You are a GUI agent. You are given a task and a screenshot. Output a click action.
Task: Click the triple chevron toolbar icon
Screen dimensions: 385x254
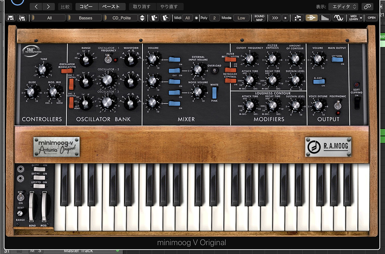pyautogui.click(x=275, y=18)
